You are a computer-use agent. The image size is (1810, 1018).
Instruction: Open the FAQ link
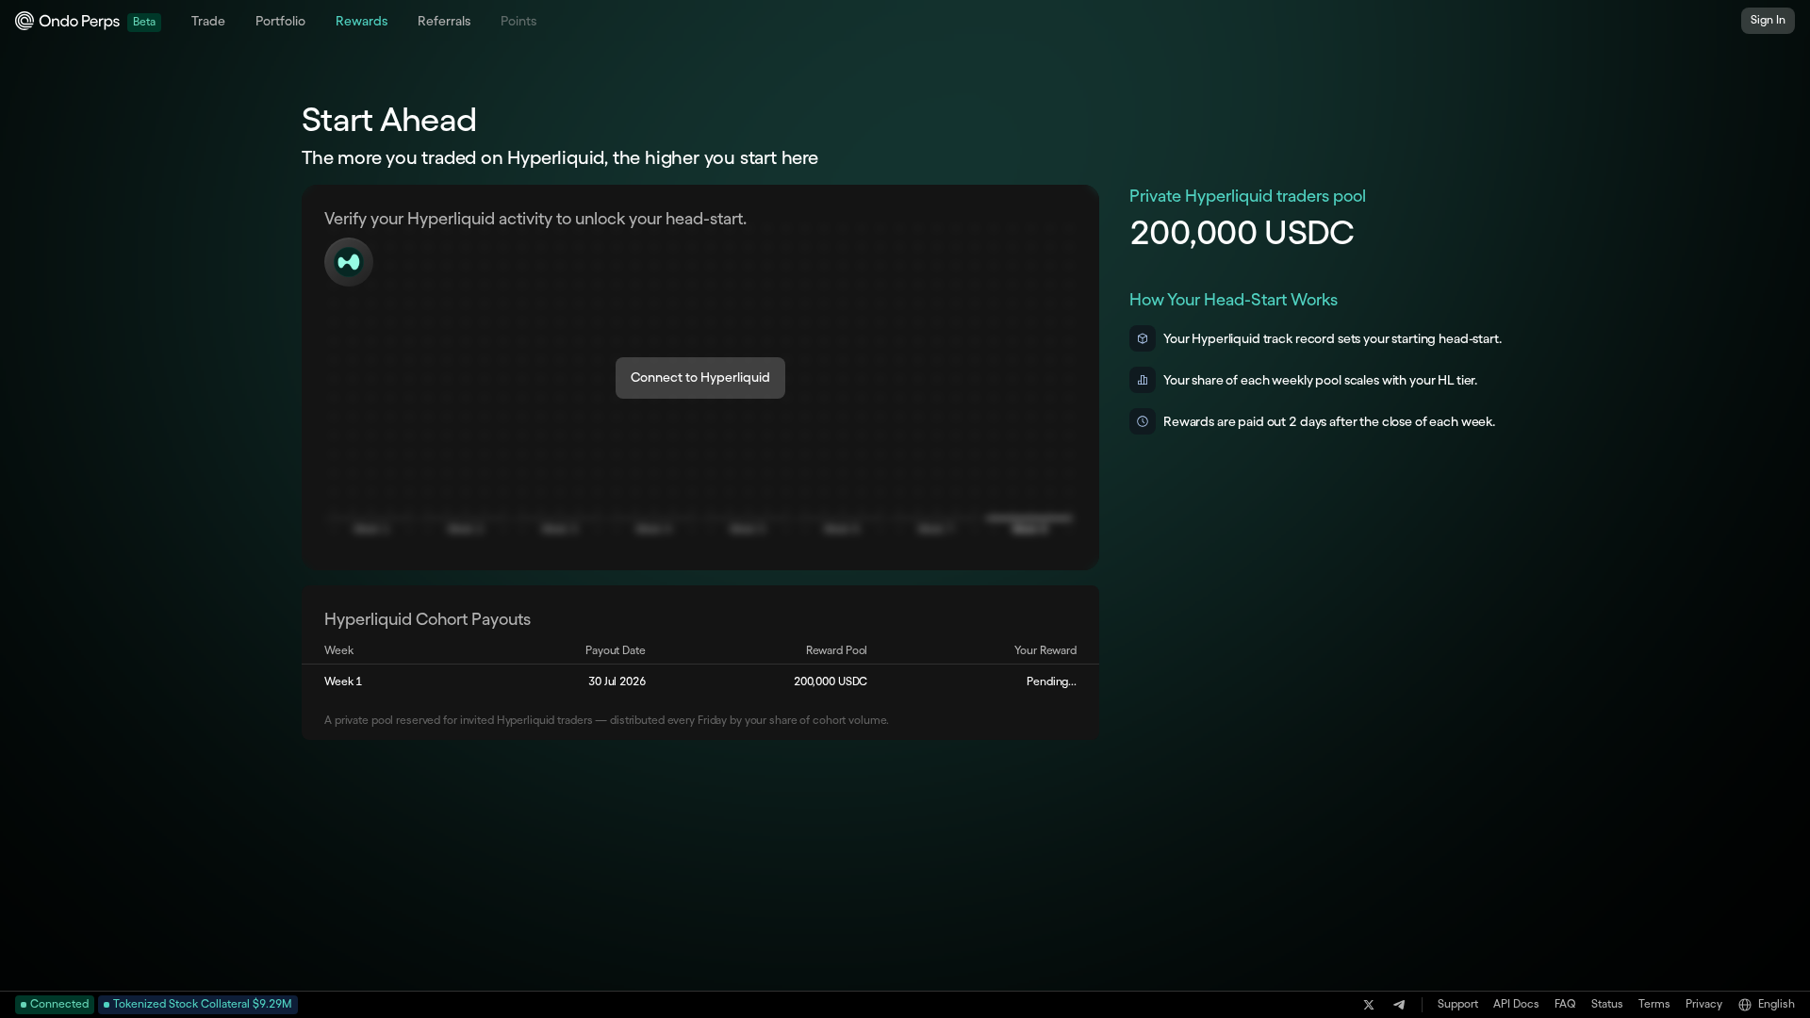[1565, 1005]
